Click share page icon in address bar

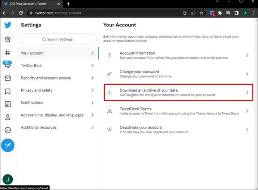click(193, 13)
